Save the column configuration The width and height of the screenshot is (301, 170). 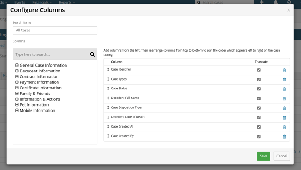(263, 156)
